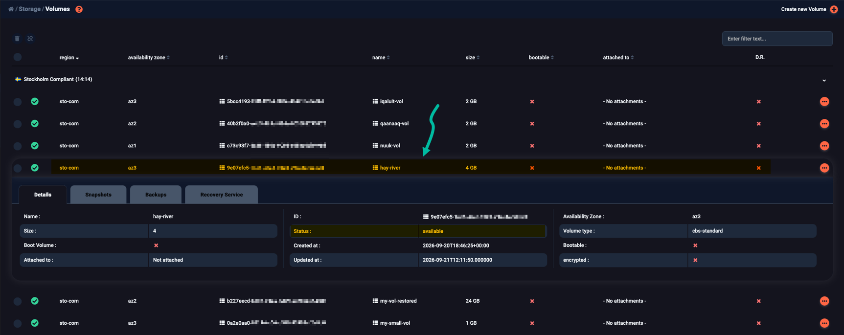Viewport: 844px width, 335px height.
Task: Navigate to Storage breadcrumb
Action: (x=29, y=9)
